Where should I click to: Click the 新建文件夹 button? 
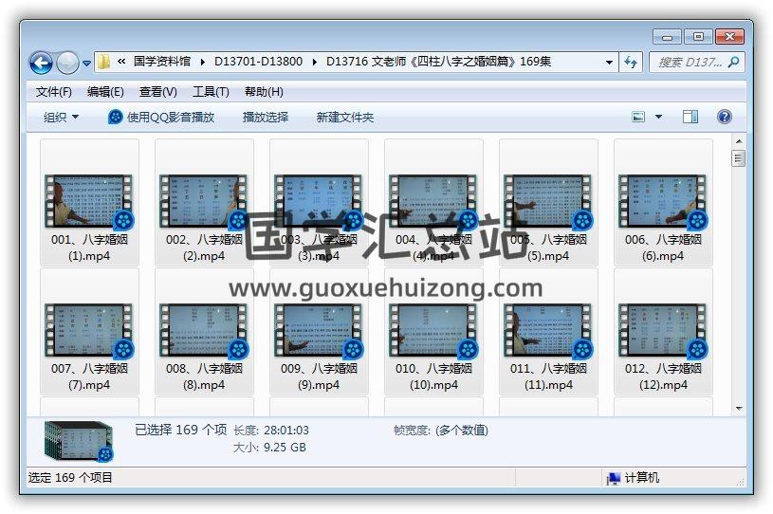click(345, 117)
